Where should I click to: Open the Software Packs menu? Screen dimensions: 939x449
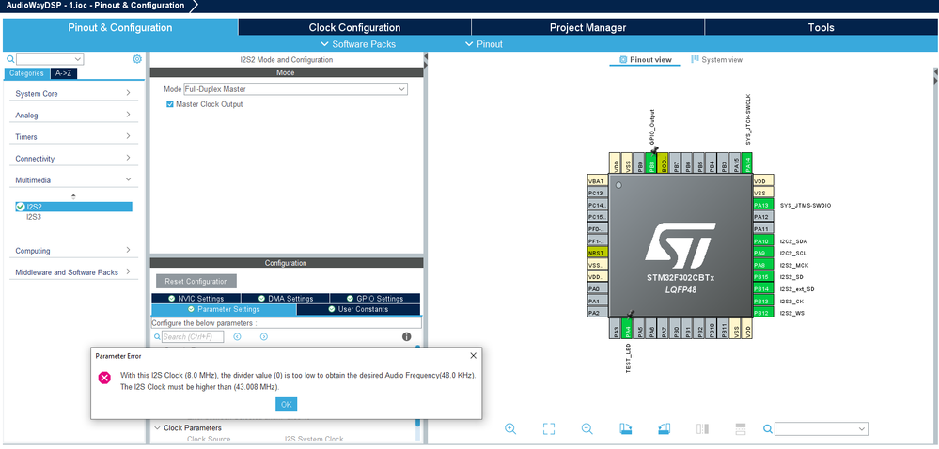pos(358,44)
